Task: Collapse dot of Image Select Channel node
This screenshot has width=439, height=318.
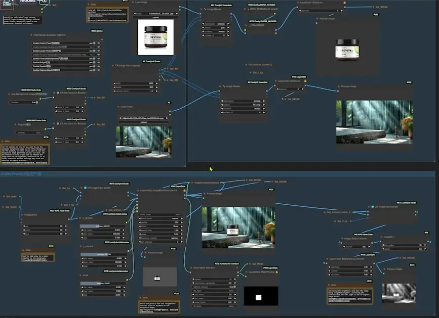Action: [x=342, y=239]
